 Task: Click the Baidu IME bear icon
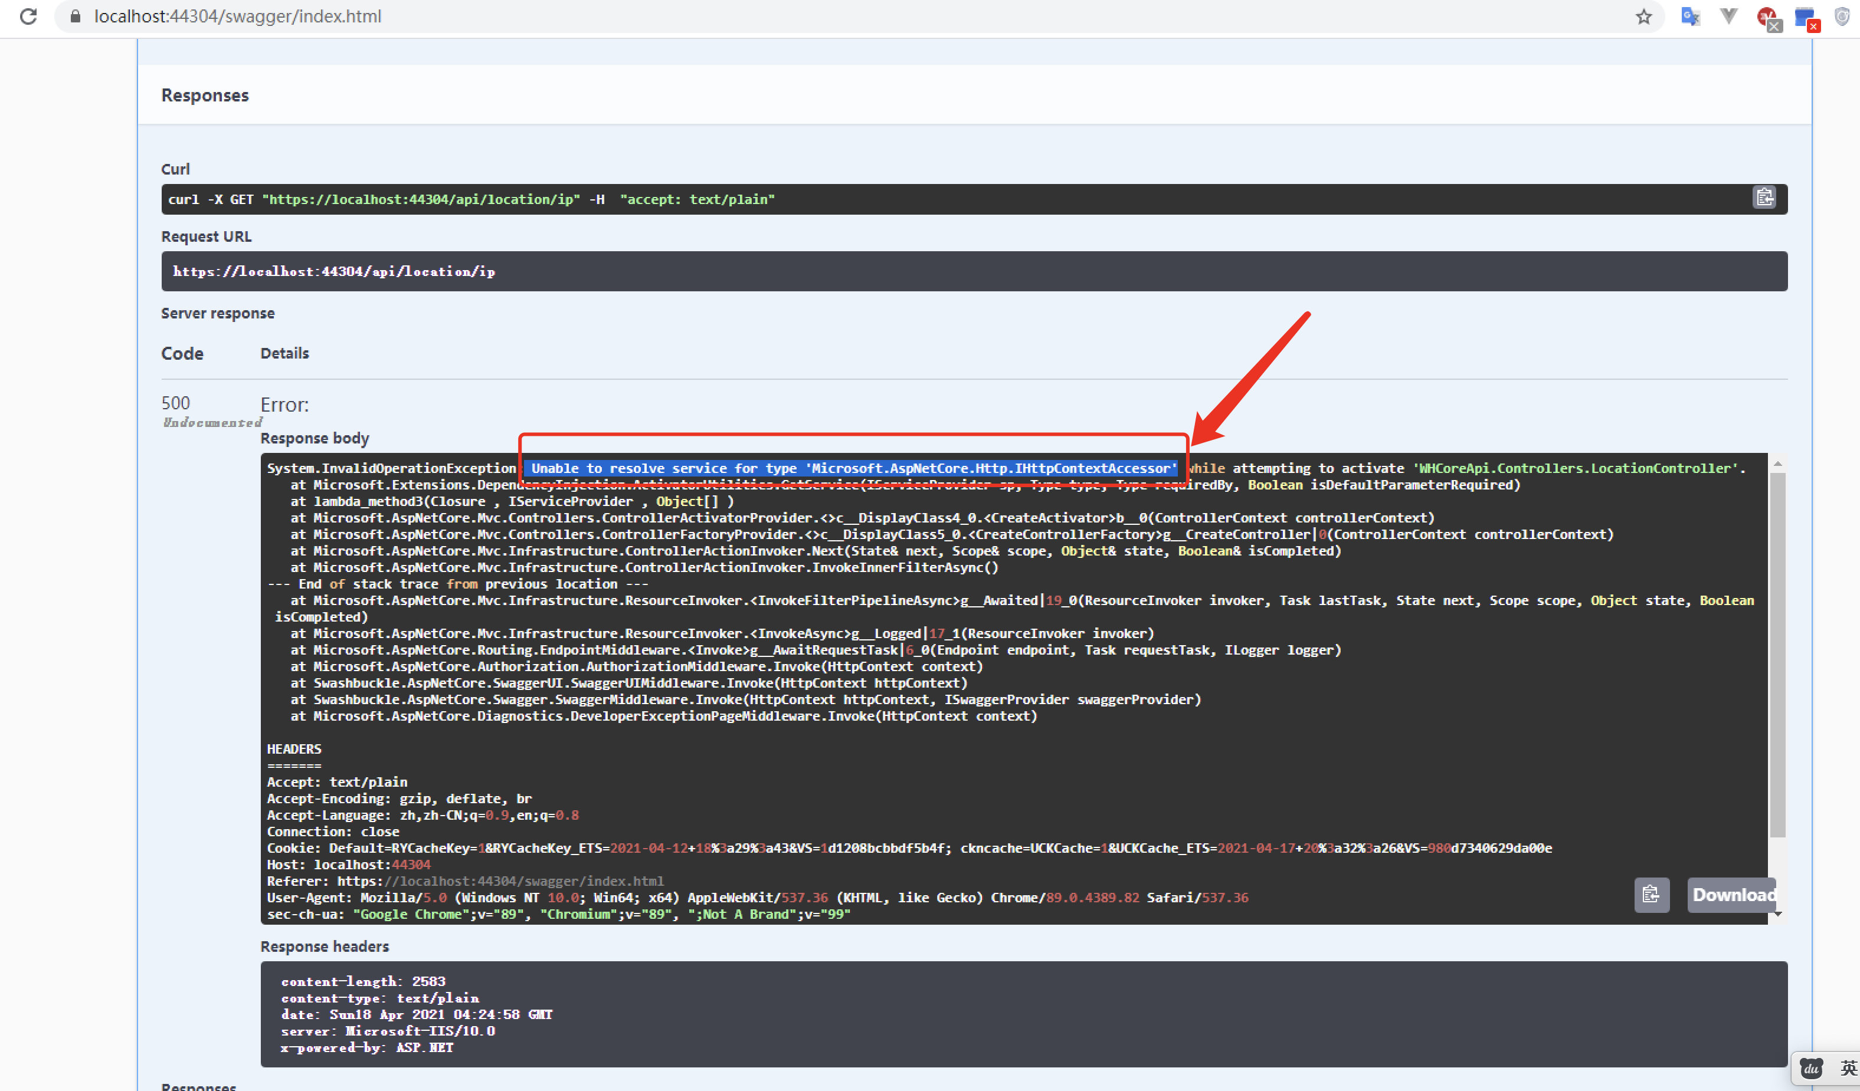(1811, 1068)
